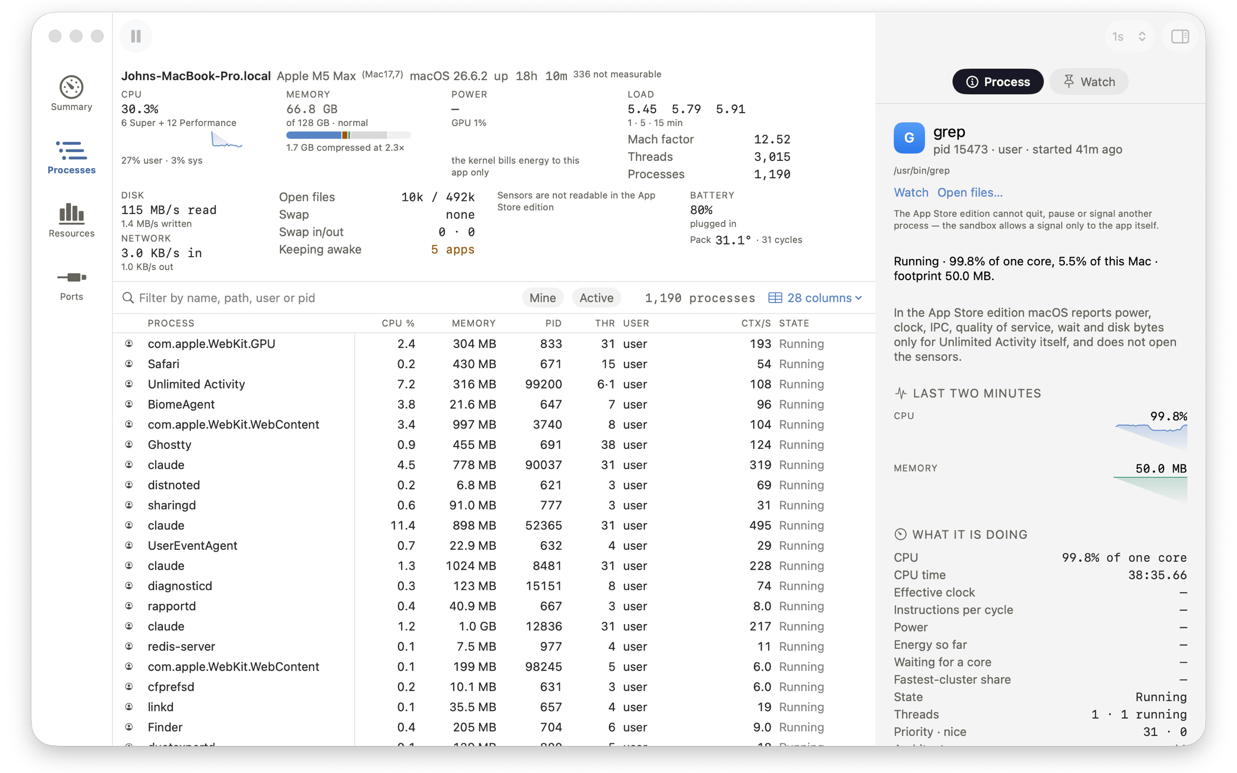This screenshot has height=773, width=1237.
Task: Select the com.apple.WebKit.WebContent row PID 3740
Action: pos(494,424)
